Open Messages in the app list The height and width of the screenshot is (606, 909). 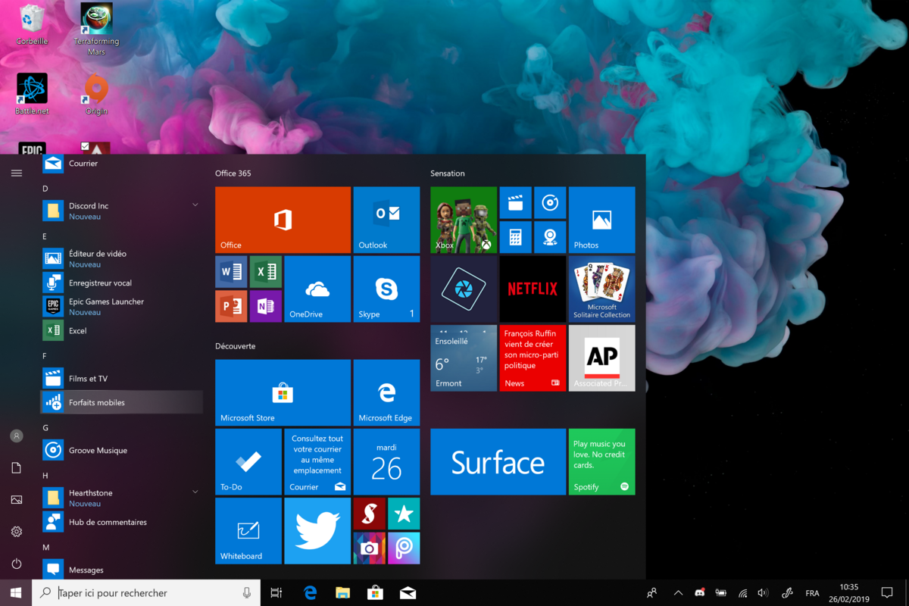(122, 570)
